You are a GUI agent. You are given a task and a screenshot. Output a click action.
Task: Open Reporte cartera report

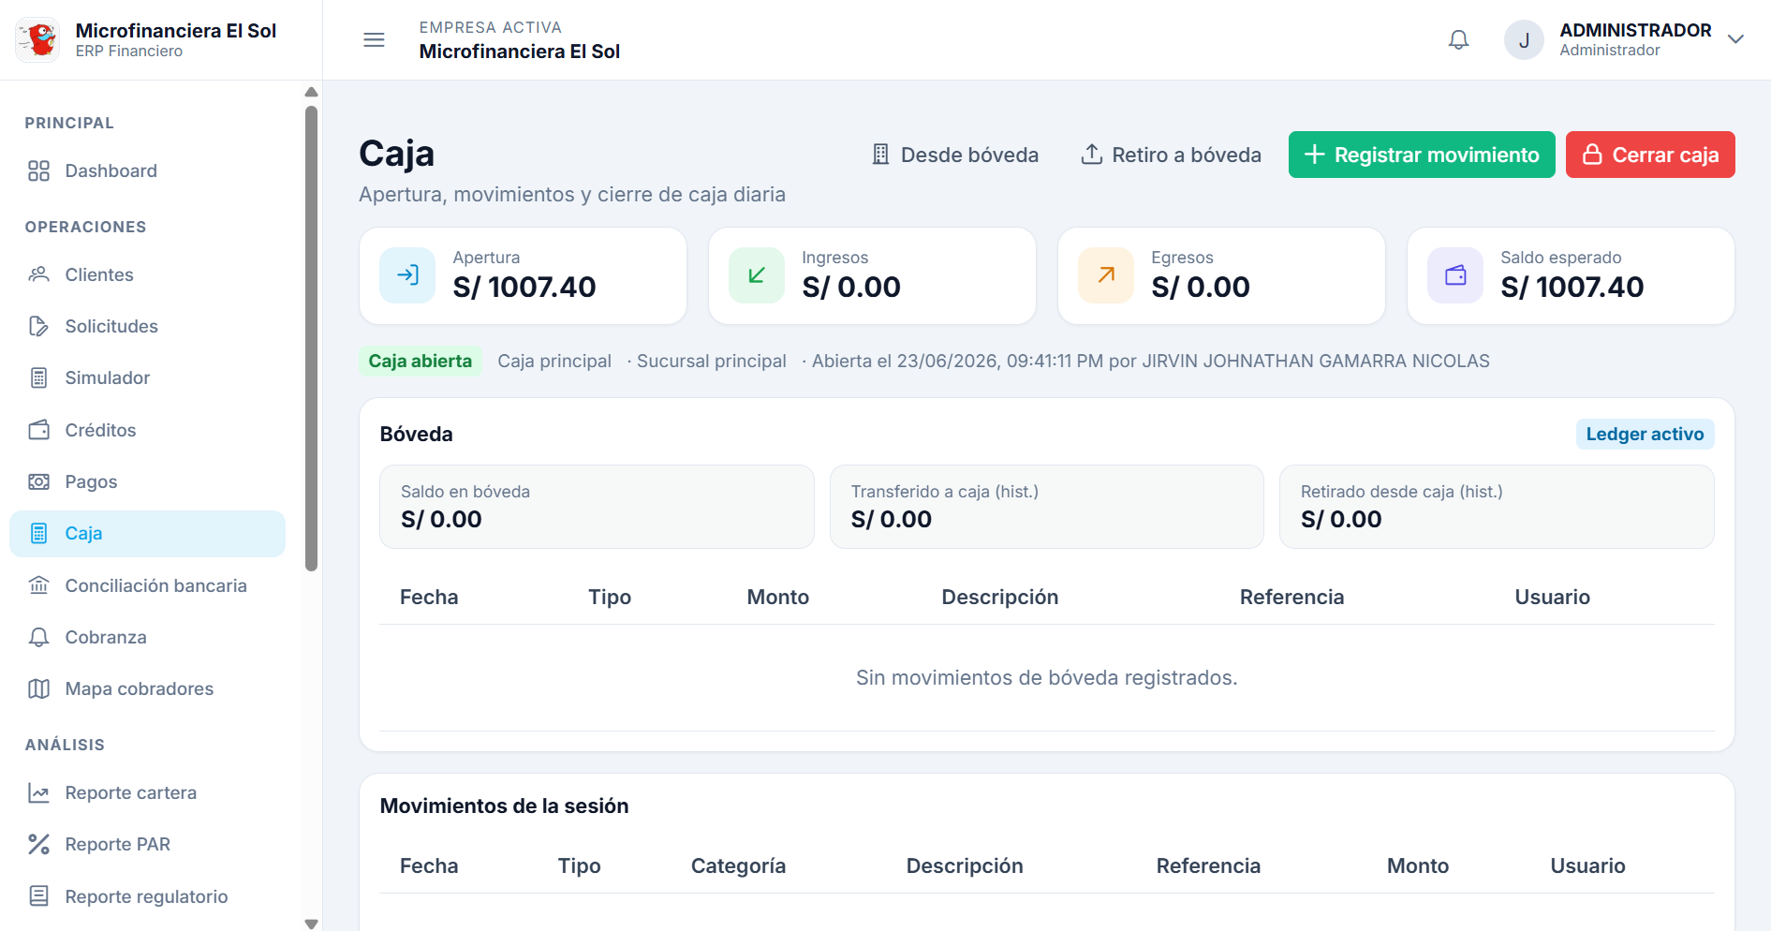point(147,792)
